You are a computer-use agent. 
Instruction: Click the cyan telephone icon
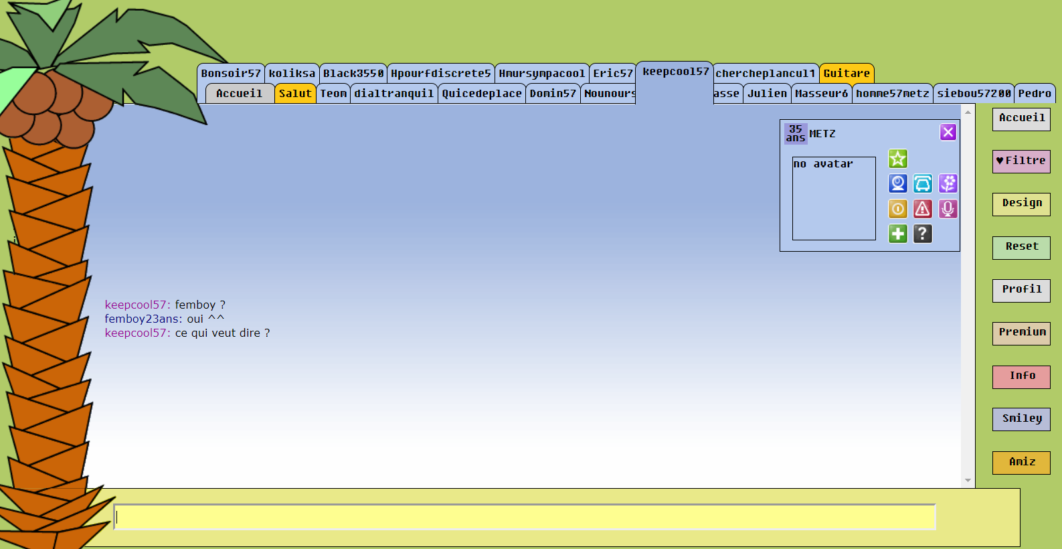click(922, 183)
